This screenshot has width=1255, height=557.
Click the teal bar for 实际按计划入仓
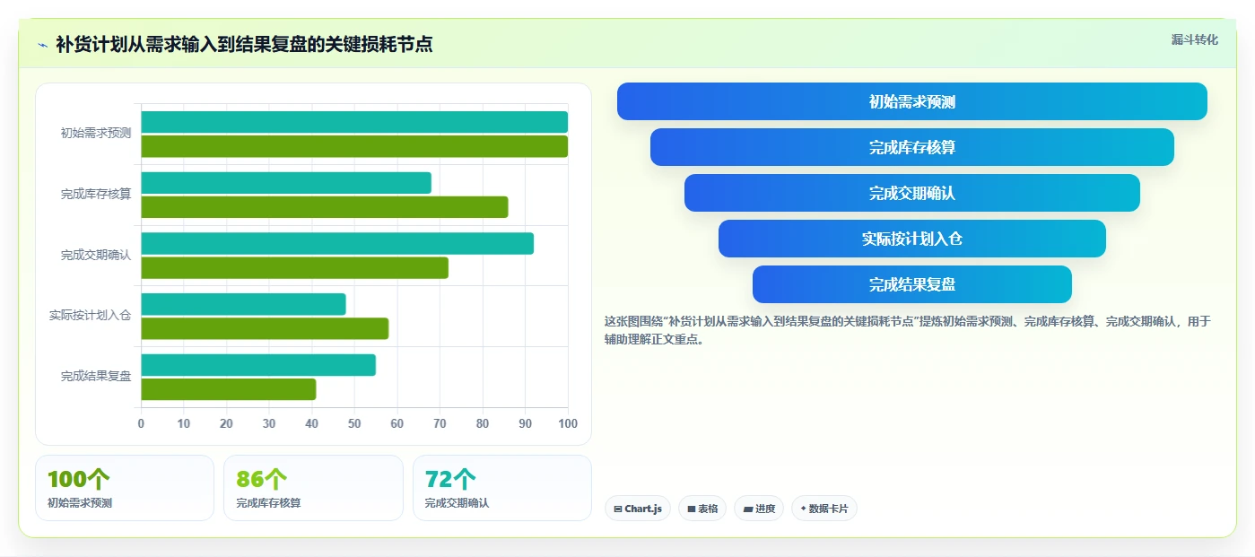(x=243, y=304)
